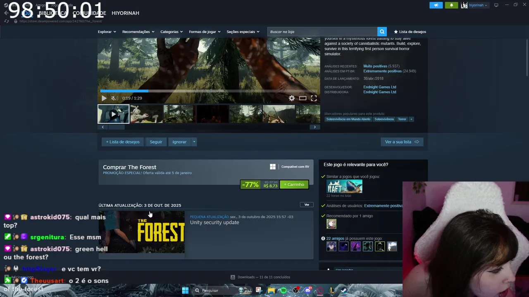Open Lista de desejos star link

(x=410, y=32)
